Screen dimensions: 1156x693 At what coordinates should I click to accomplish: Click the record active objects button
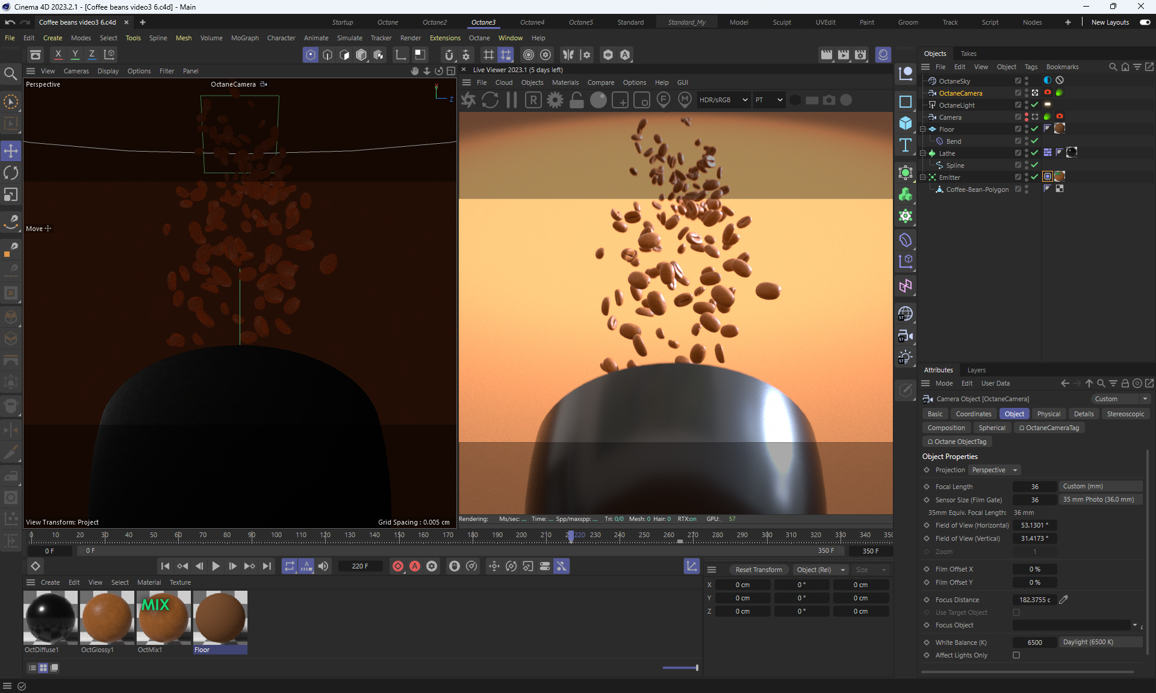pyautogui.click(x=398, y=566)
